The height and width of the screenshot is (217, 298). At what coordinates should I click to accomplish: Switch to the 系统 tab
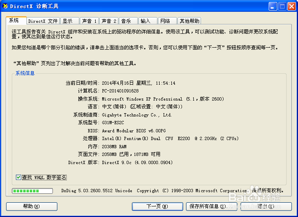click(16, 20)
